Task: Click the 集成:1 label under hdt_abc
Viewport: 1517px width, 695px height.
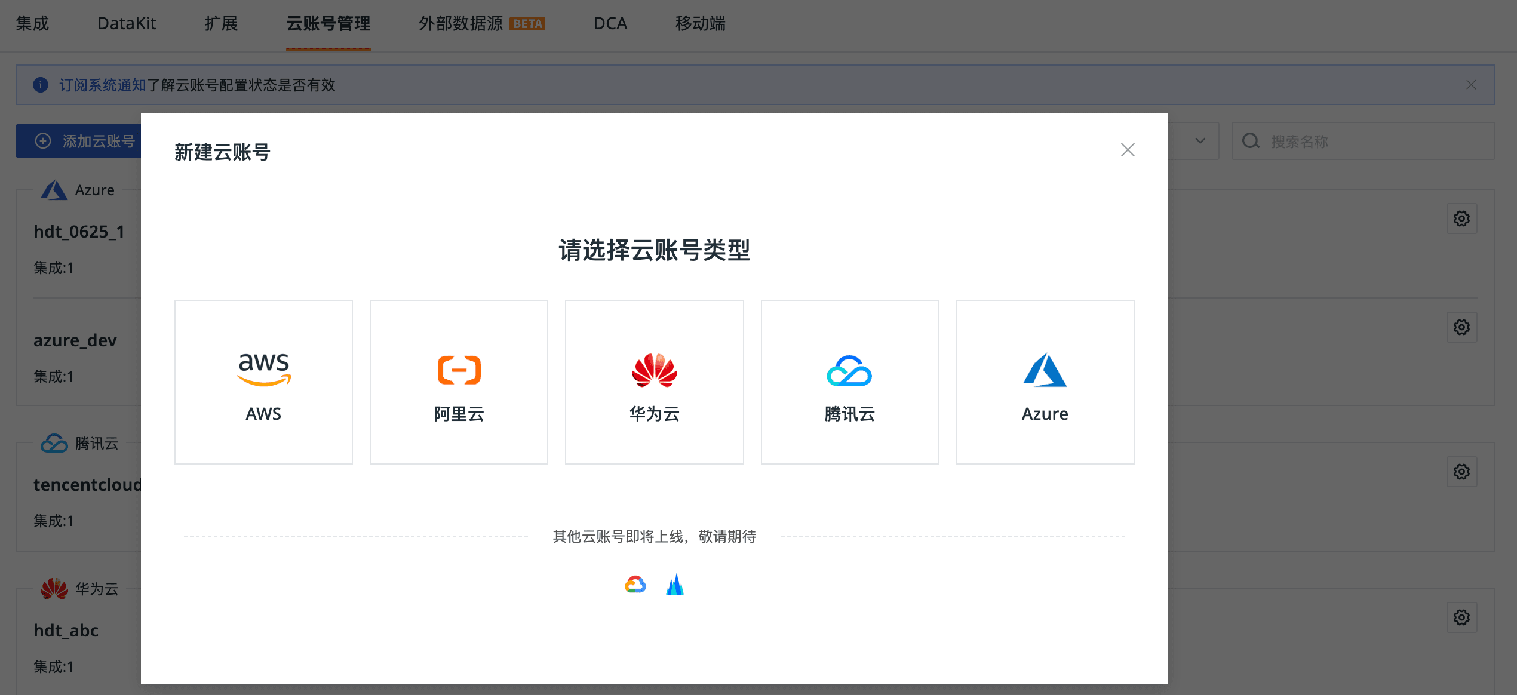Action: tap(53, 667)
